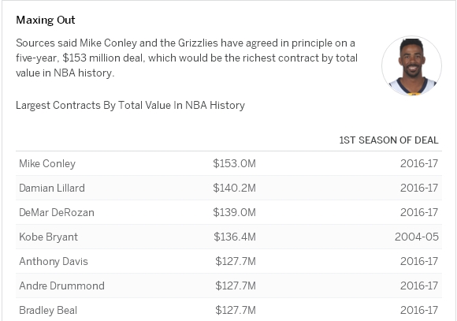457x321 pixels.
Task: Click the Largest Contracts By Total Value subtitle
Action: [130, 106]
